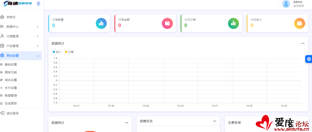Click the 10-31 date label on chart axis
The height and width of the screenshot is (132, 312).
tap(76, 106)
